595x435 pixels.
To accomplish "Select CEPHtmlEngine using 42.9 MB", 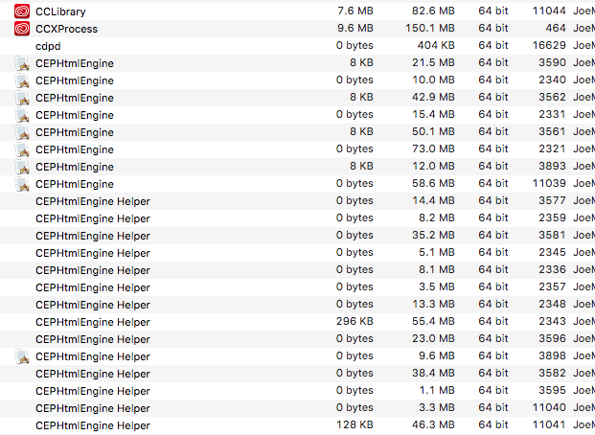I will coord(297,98).
